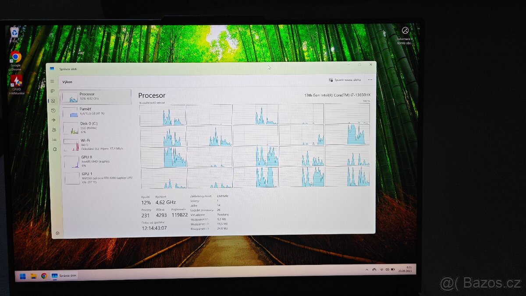Click Spustit novou úlohu button

click(345, 80)
